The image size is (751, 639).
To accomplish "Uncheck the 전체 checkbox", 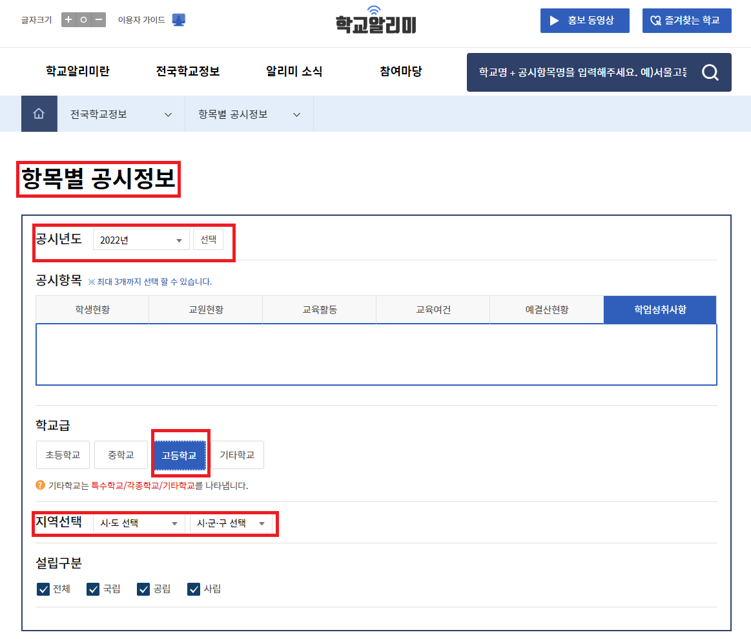I will pyautogui.click(x=43, y=589).
